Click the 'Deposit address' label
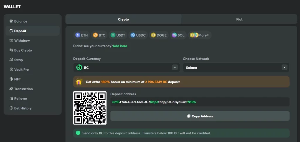Viewport: 300px width, 142px height. click(x=123, y=94)
